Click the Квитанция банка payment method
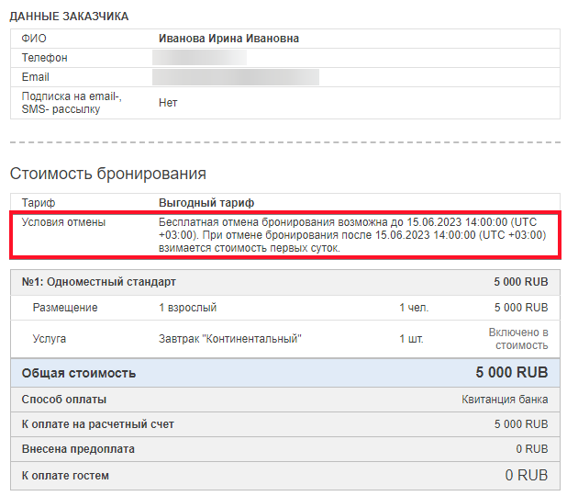Viewport: 567px width, 496px height. (505, 400)
